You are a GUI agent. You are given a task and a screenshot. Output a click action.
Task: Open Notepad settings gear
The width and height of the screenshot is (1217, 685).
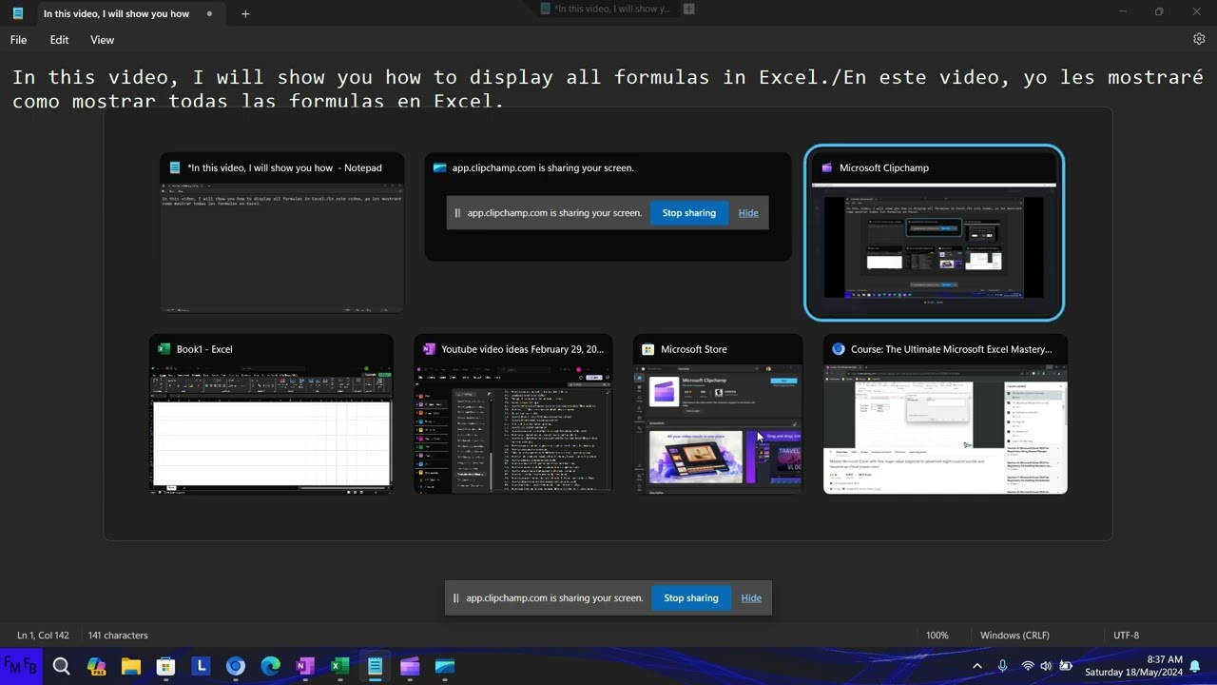(1199, 39)
